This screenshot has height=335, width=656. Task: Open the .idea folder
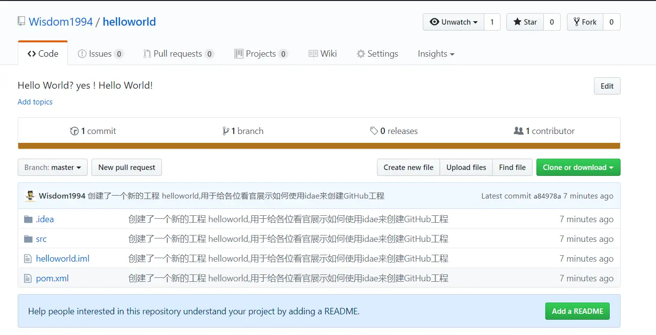pos(45,219)
